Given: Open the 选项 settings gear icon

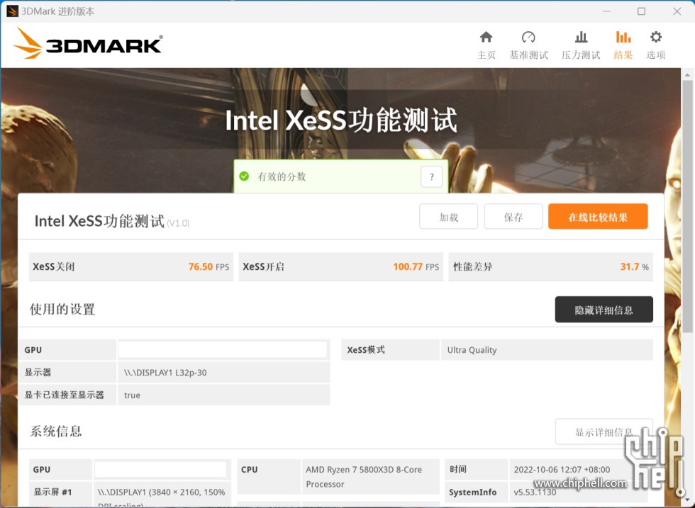Looking at the screenshot, I should point(655,37).
